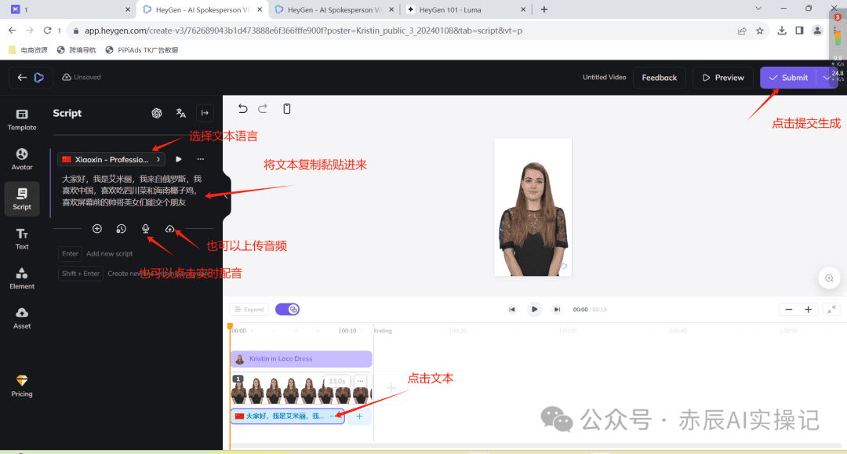Select the Ending section in the timeline
The height and width of the screenshot is (454, 847).
pos(383,330)
